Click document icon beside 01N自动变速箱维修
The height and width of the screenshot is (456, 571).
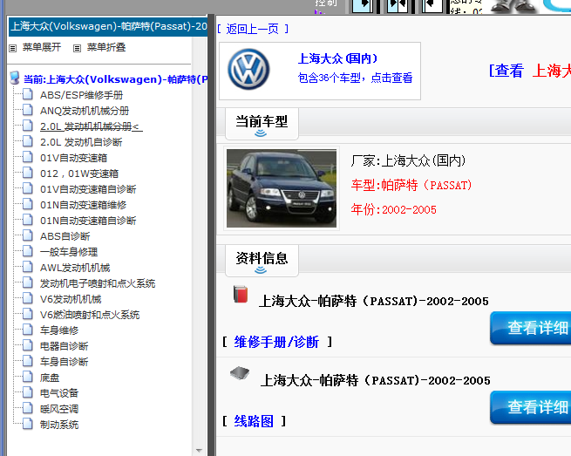(x=28, y=204)
